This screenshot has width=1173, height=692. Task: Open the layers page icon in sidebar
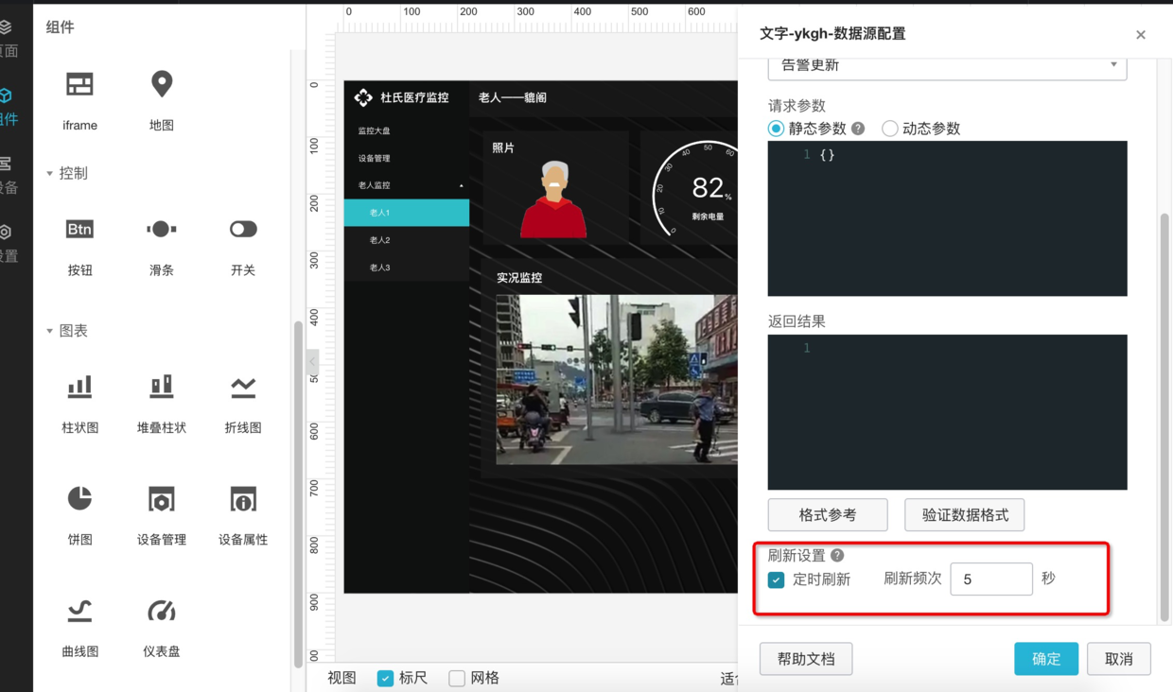[6, 27]
